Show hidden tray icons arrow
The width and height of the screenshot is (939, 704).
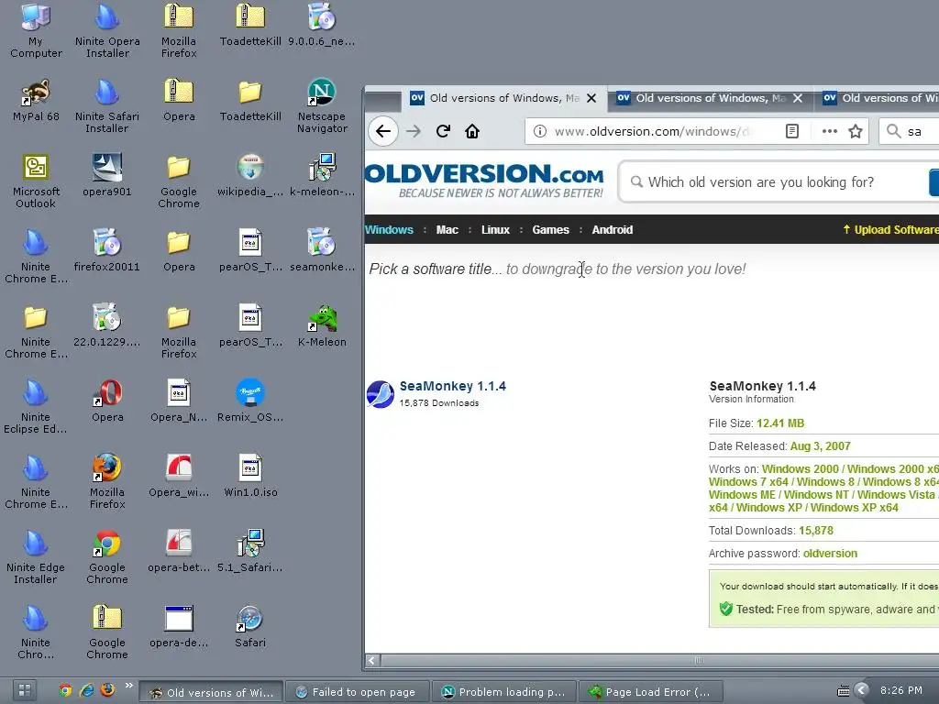click(862, 691)
